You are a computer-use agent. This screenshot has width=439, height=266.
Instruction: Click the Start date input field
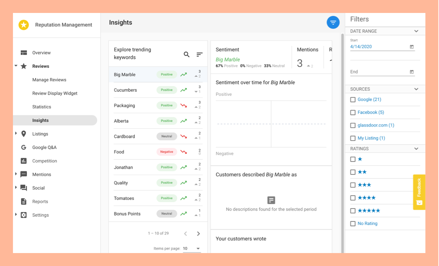click(x=378, y=47)
